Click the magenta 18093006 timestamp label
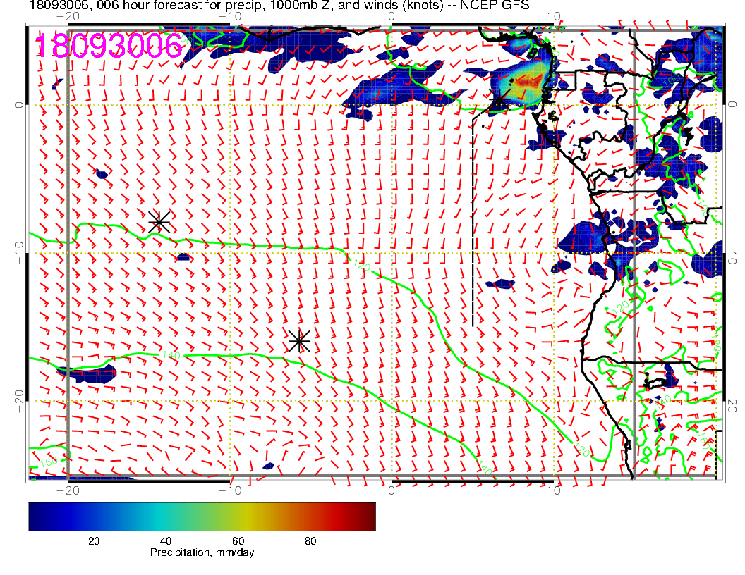The height and width of the screenshot is (575, 745). 109,46
